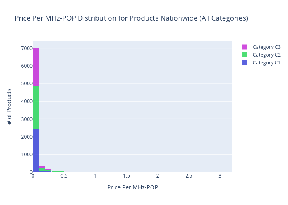
Task: Click the 3 tick label on the x-axis
Action: [220, 176]
